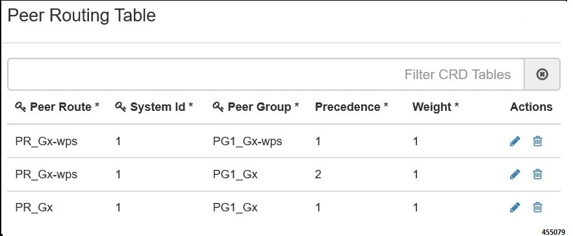Screen dimensions: 573x236
Task: Delete the PR_Gx peer route row
Action: 537,207
